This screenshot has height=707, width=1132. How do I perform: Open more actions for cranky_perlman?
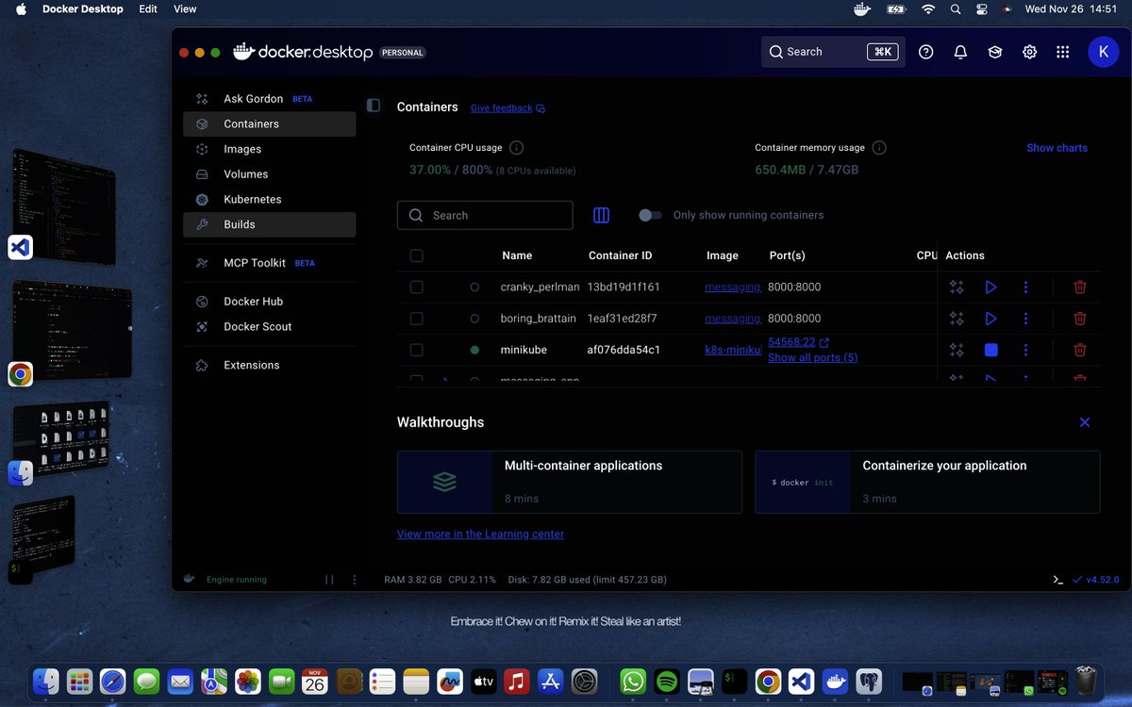coord(1025,287)
